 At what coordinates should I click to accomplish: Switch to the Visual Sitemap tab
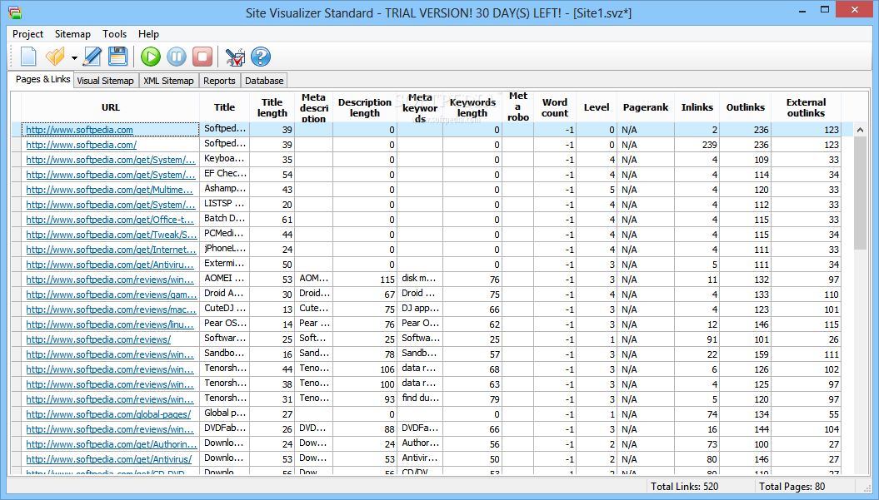pyautogui.click(x=105, y=81)
